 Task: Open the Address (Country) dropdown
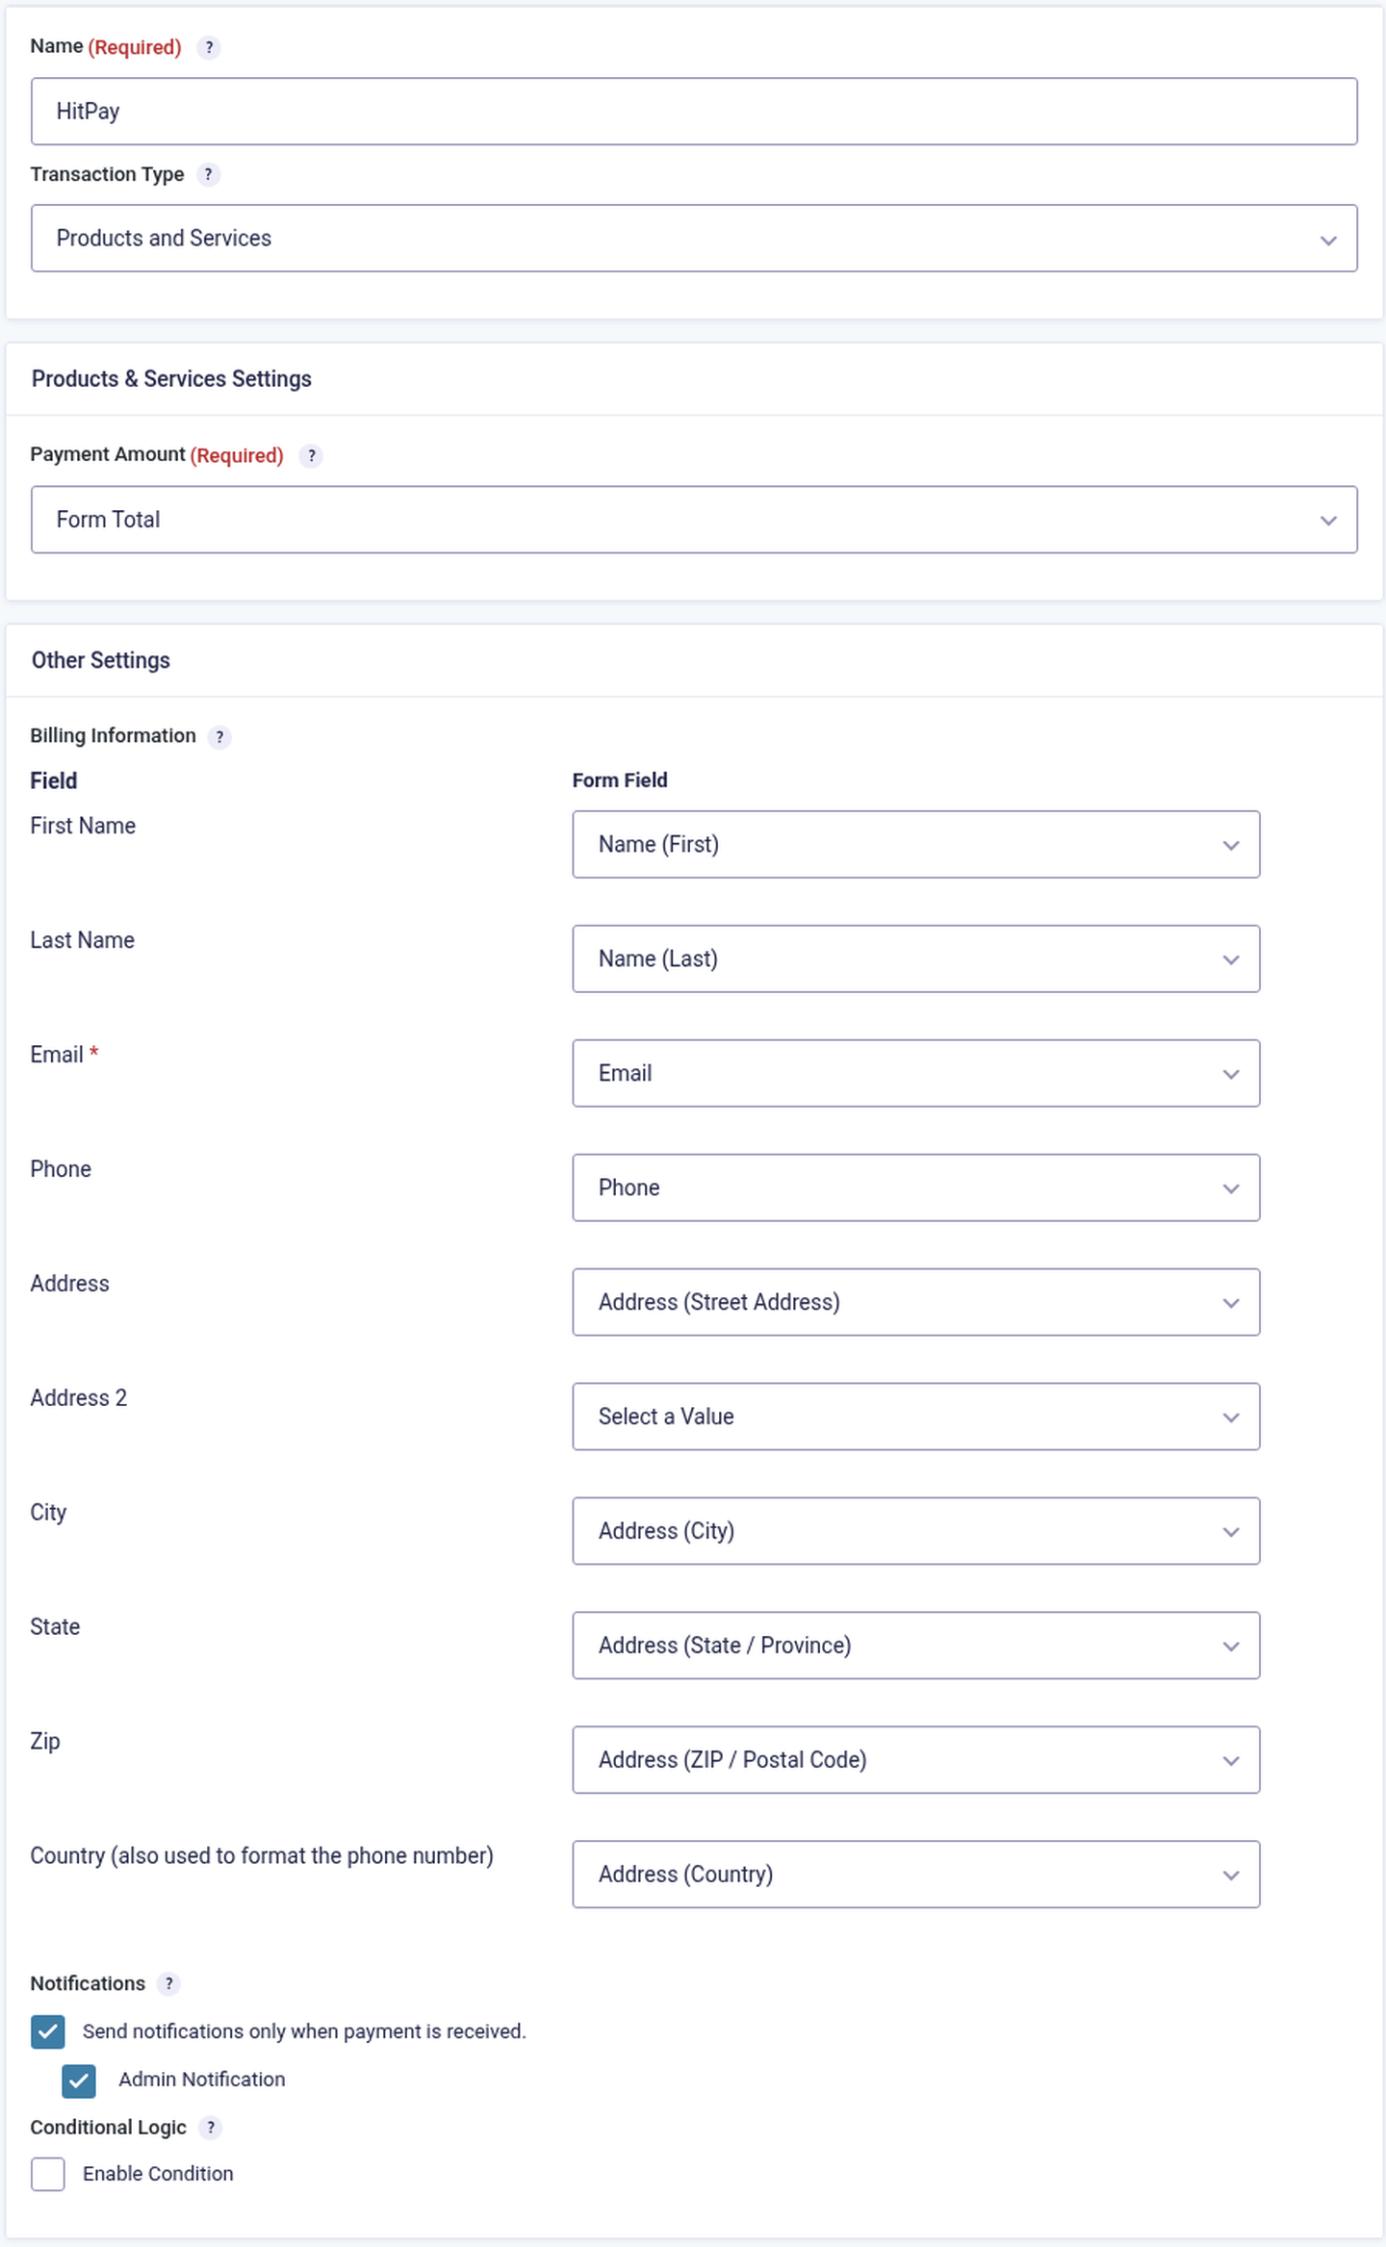tap(916, 1875)
